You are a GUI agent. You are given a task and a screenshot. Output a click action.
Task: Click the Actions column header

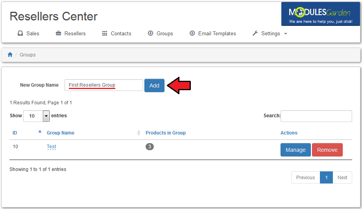point(289,133)
